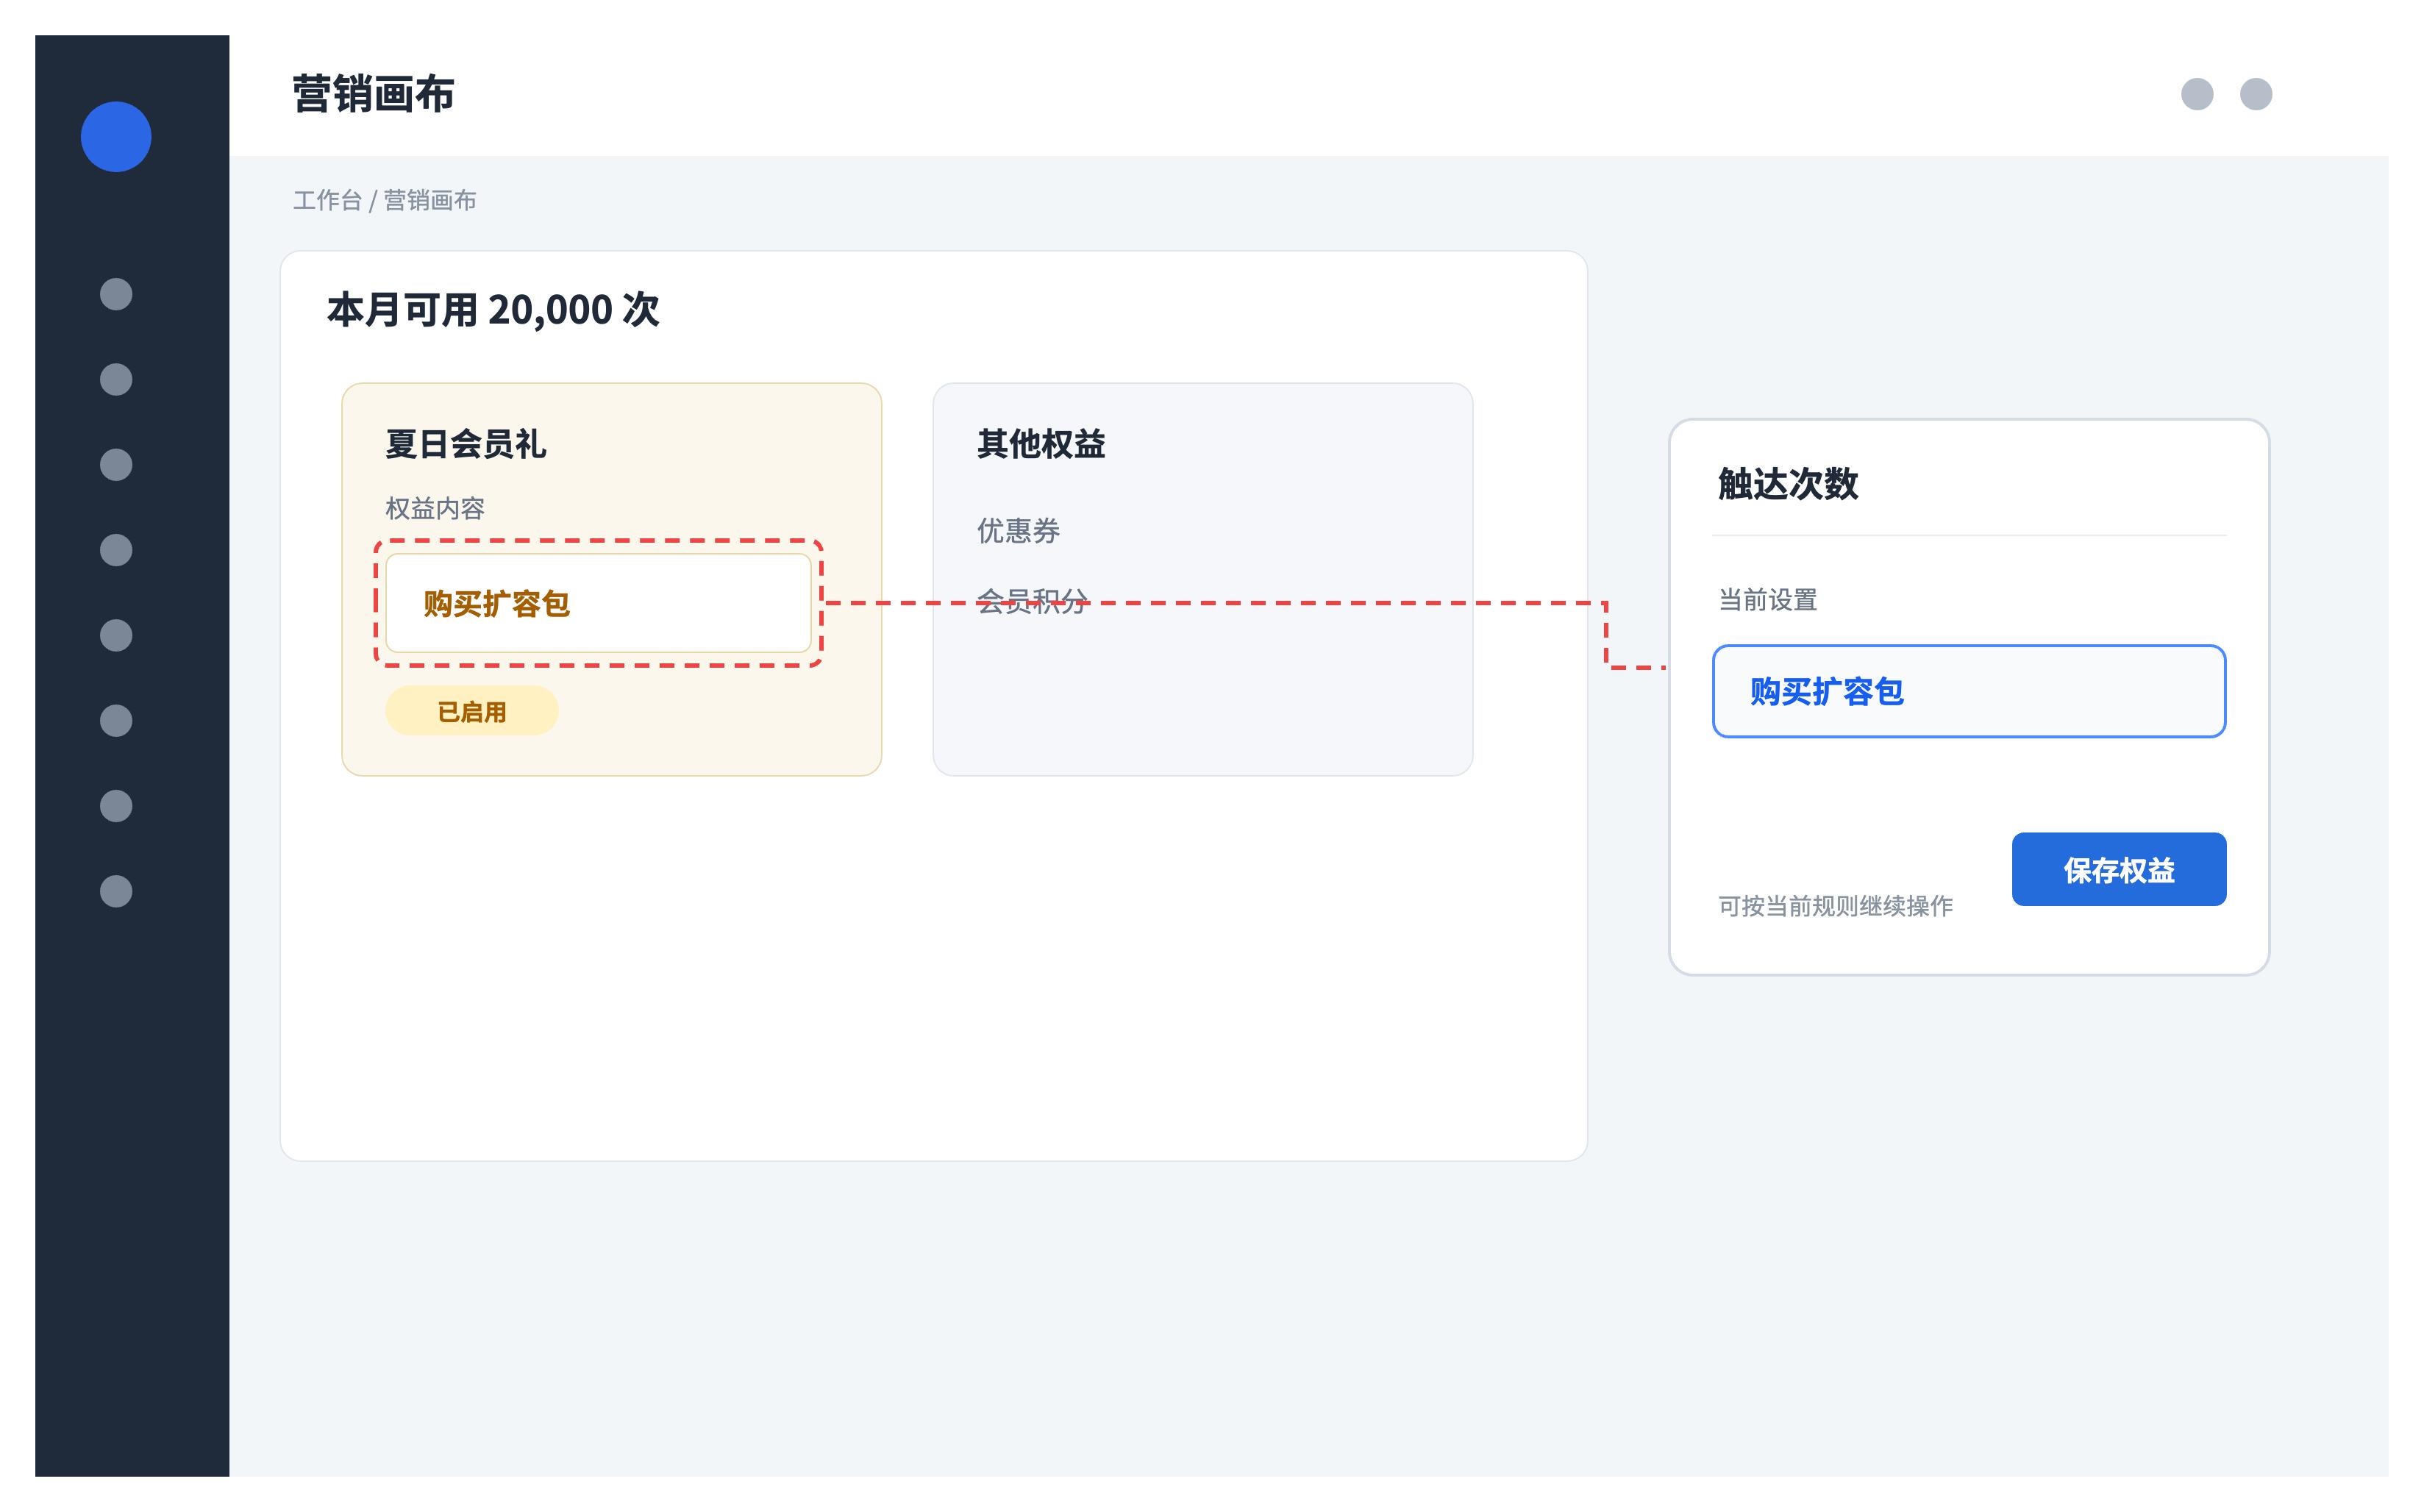Select the 会员积分 item in 其他权益
This screenshot has height=1512, width=2424.
(x=1033, y=600)
